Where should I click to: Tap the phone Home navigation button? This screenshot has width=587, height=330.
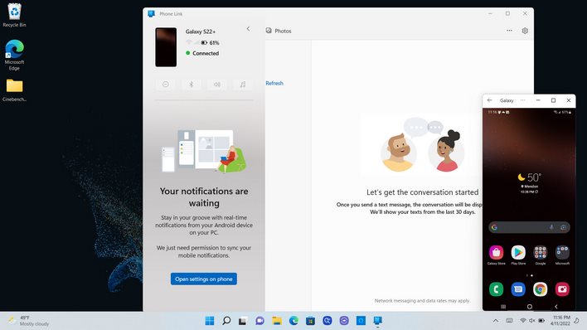(x=529, y=307)
